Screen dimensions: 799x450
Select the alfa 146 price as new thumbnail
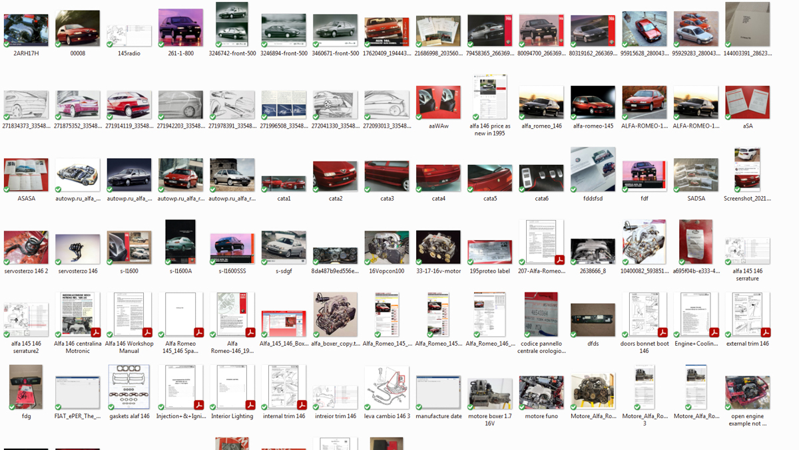pyautogui.click(x=489, y=97)
